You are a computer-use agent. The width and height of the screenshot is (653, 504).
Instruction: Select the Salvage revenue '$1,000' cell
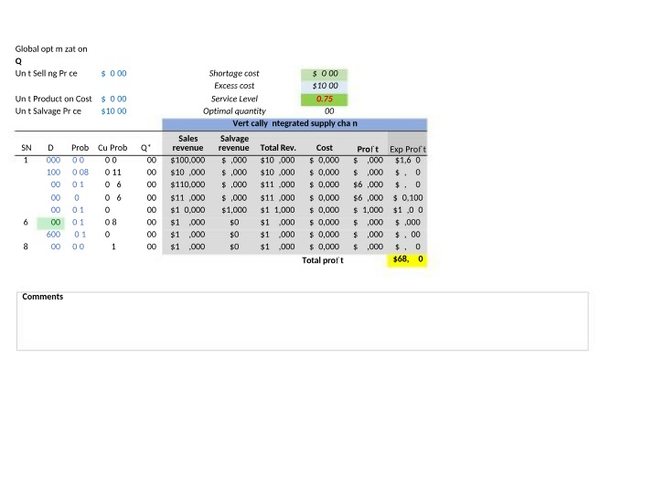[x=234, y=210]
